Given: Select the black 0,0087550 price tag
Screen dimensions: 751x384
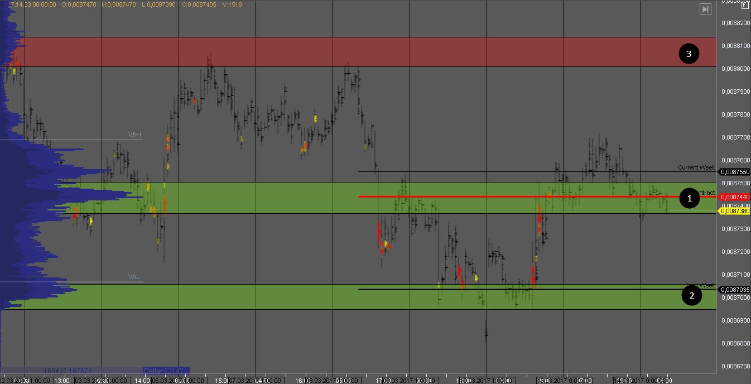Looking at the screenshot, I should tap(734, 172).
